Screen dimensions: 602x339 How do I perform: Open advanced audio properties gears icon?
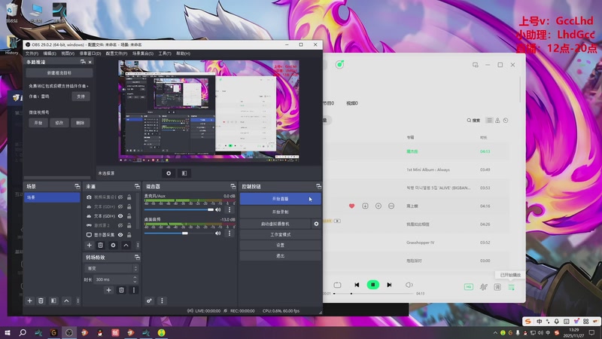[x=149, y=301]
